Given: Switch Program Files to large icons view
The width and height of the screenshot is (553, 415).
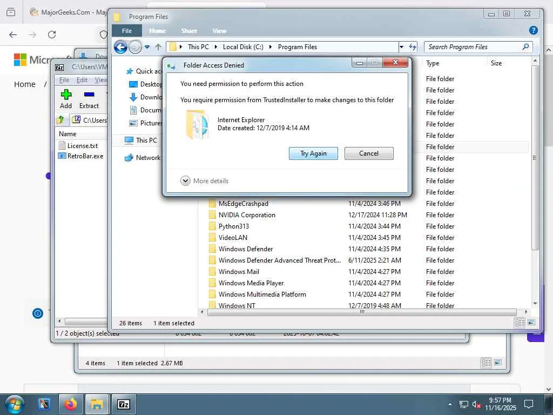Looking at the screenshot, I should (531, 323).
